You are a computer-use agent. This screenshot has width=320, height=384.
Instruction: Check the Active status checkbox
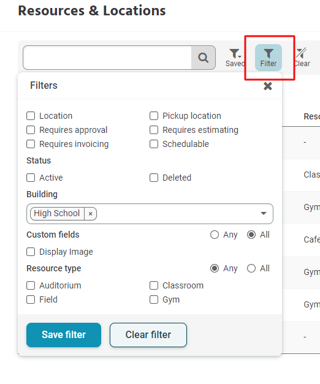point(31,178)
